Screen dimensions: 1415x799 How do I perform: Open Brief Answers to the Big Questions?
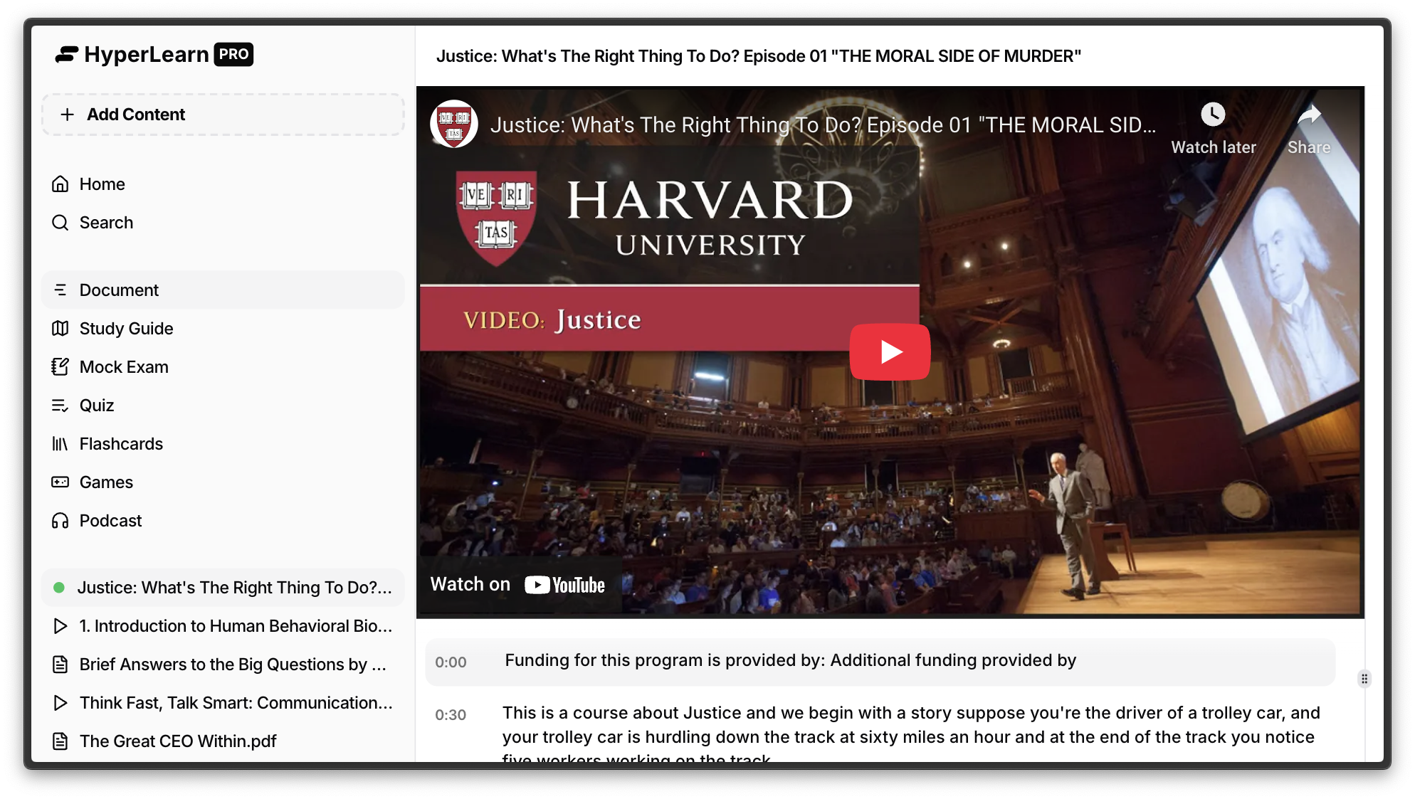[223, 665]
